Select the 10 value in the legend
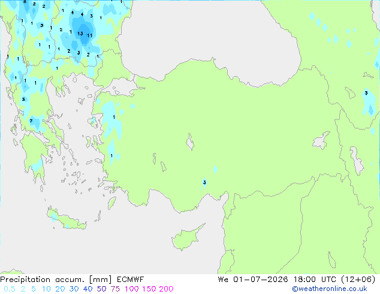Viewport: 380px width, 294px height. (46, 289)
